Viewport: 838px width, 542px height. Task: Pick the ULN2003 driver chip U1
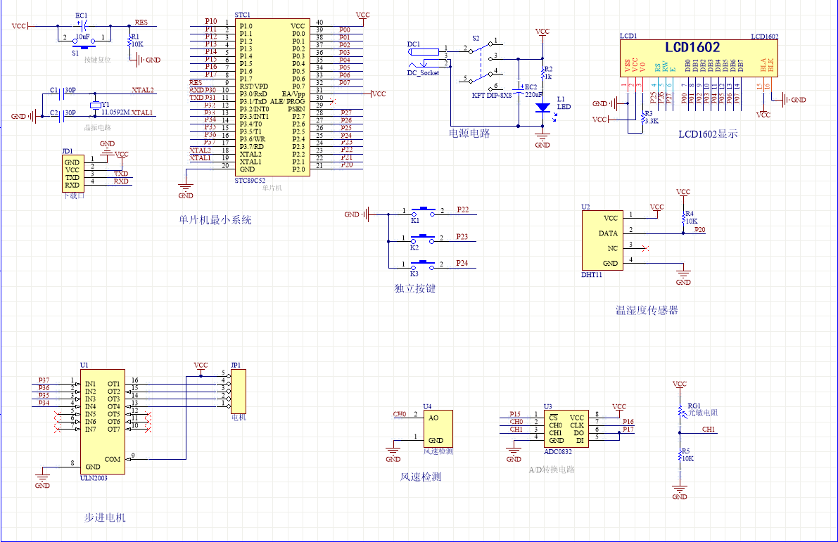102,422
